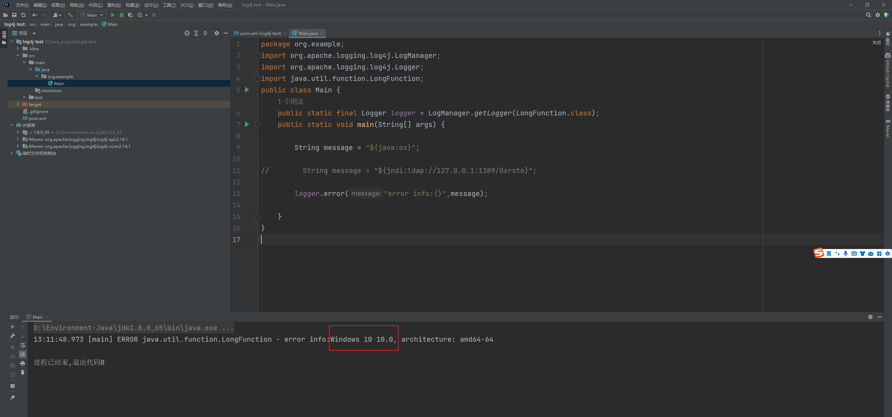The image size is (892, 417).
Task: Open GitHub Copilot side panel
Action: (x=888, y=70)
